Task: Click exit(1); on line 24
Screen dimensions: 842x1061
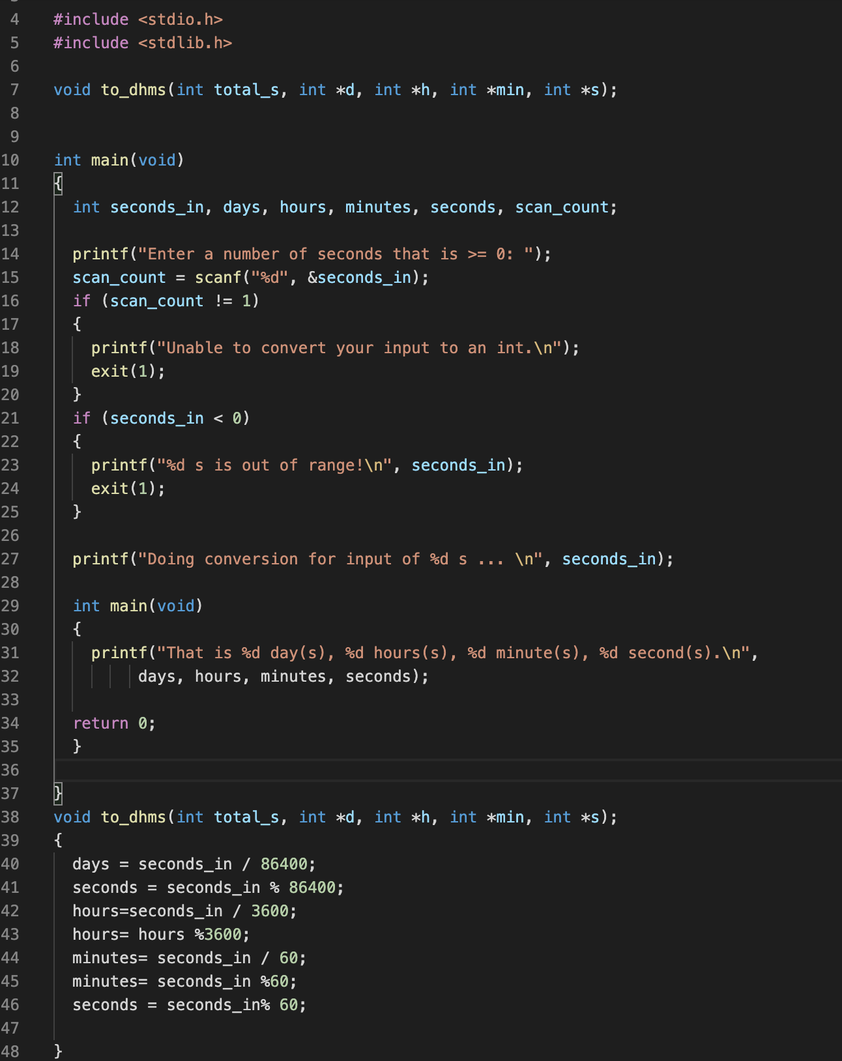Action: (x=128, y=489)
